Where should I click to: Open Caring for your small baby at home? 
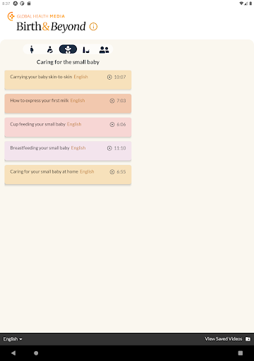(68, 175)
